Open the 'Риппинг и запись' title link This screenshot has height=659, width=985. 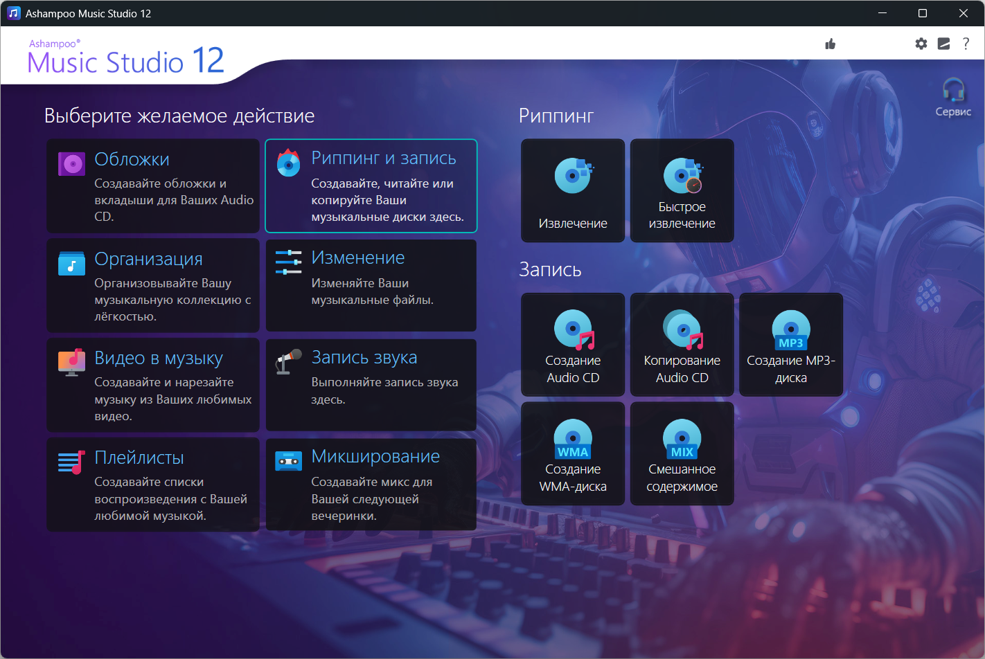[384, 158]
